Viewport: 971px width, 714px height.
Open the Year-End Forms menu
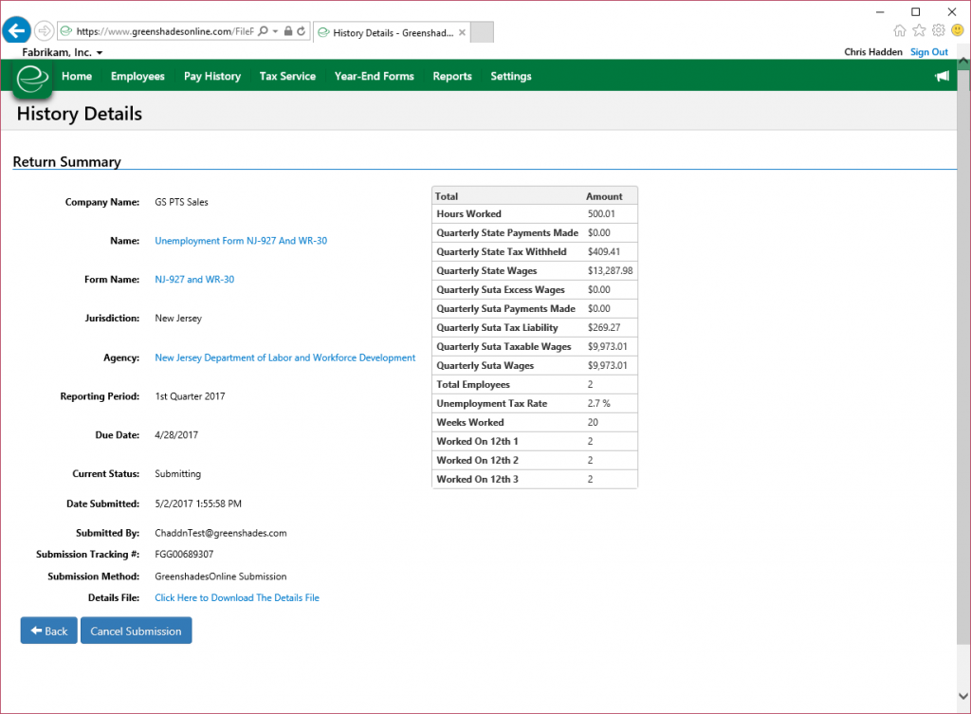pyautogui.click(x=374, y=76)
